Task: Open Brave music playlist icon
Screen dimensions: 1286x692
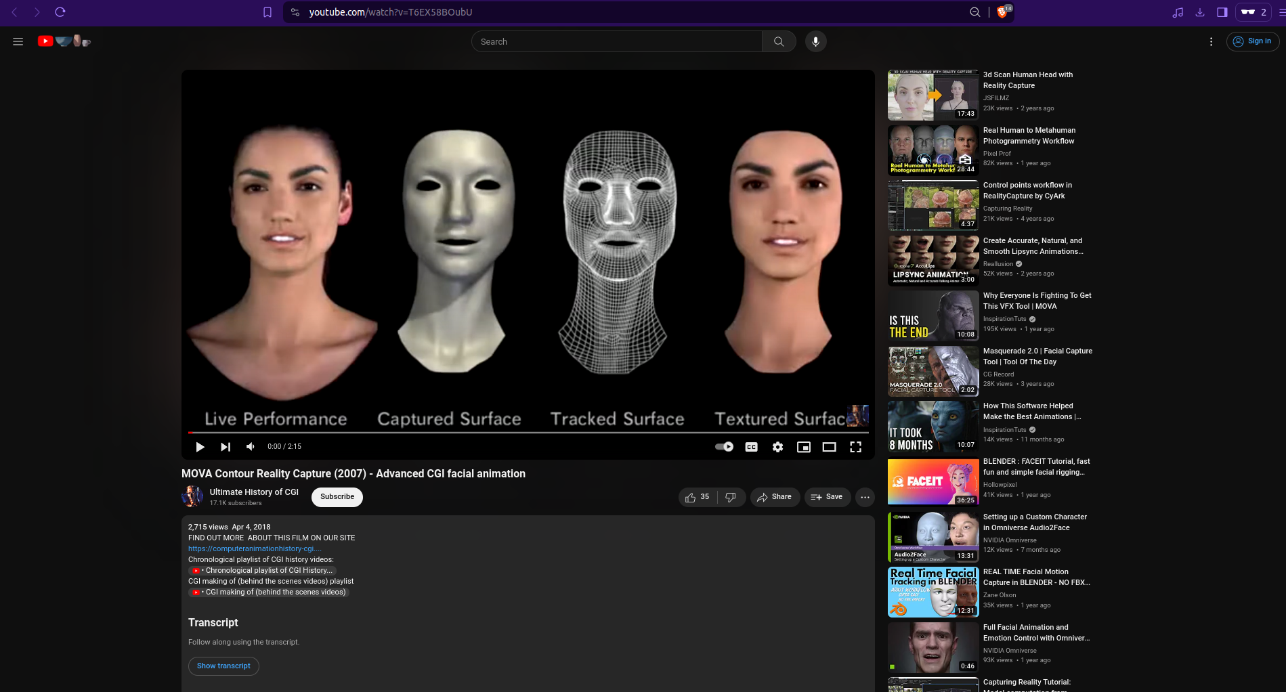Action: (x=1178, y=12)
